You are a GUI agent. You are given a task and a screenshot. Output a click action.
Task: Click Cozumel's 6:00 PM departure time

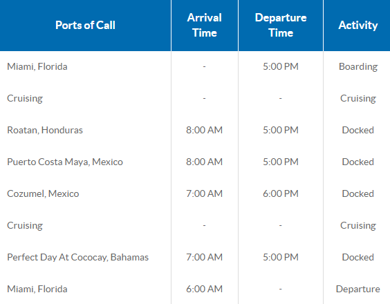tap(281, 193)
